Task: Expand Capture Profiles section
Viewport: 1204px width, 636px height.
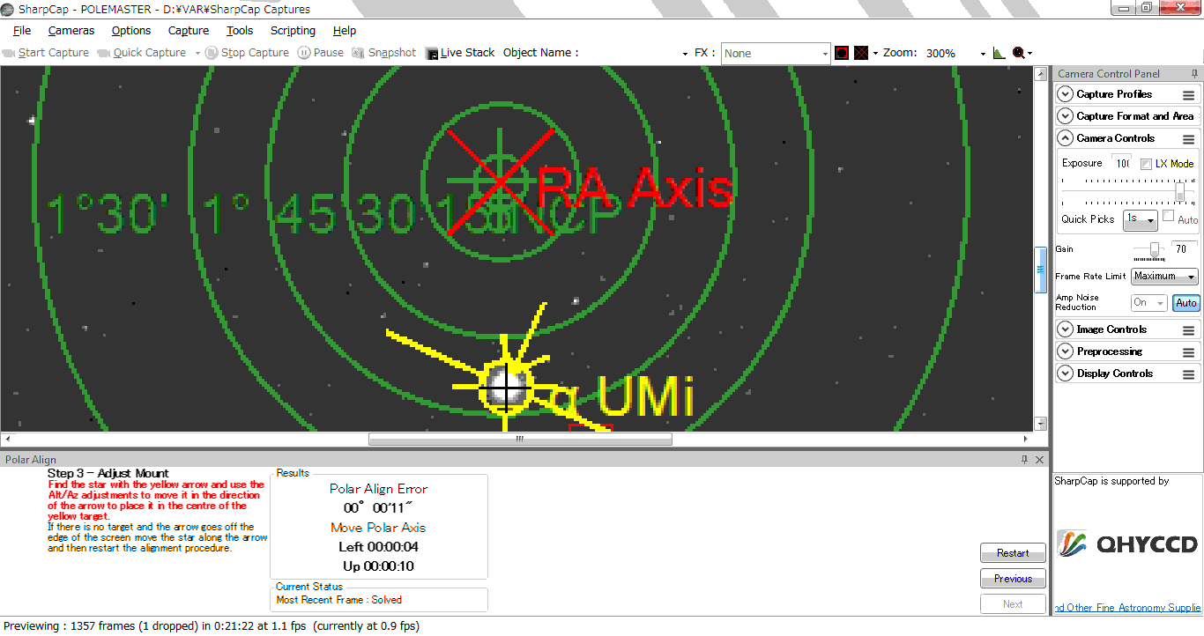Action: pyautogui.click(x=1065, y=94)
